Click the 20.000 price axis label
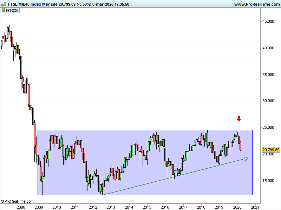The image size is (281, 210). pos(268,154)
